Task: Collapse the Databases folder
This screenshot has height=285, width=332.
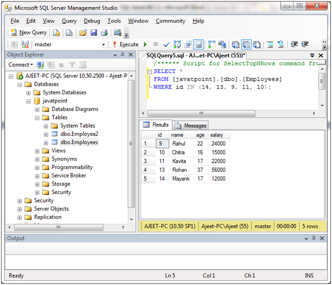Action: [20, 85]
